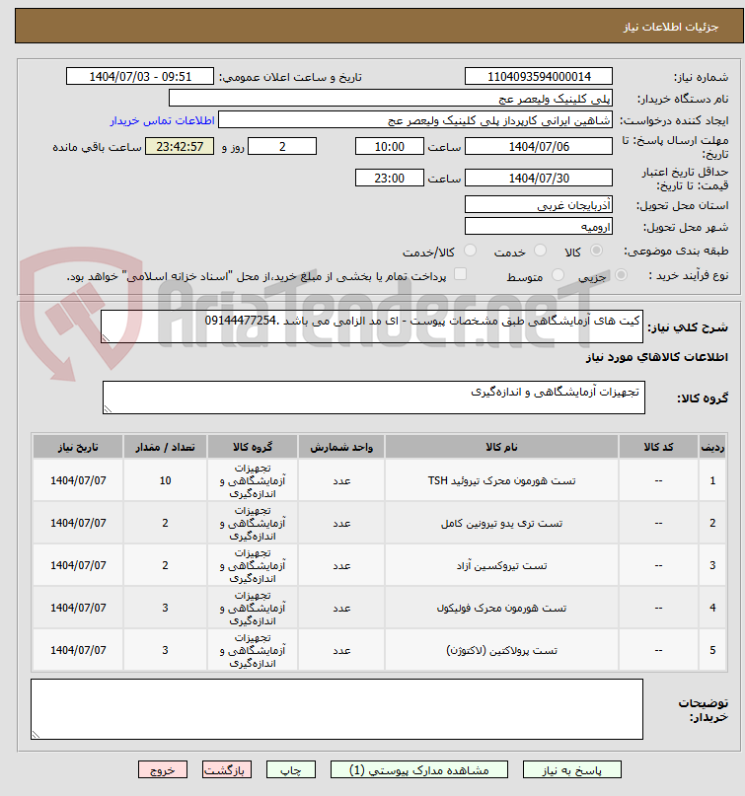This screenshot has width=745, height=796.
Task: Click quantity 10 in the TSH row
Action: [x=165, y=480]
